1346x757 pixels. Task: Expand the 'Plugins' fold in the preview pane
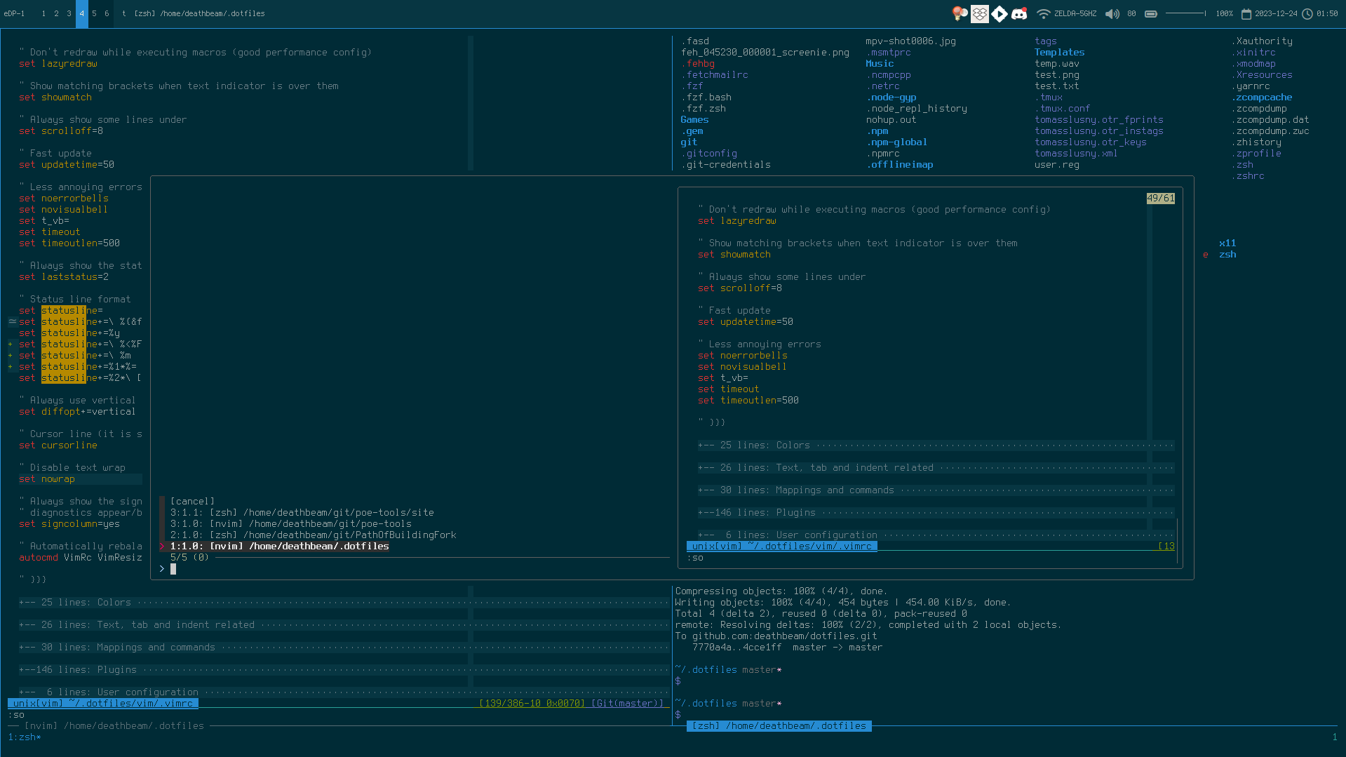936,512
